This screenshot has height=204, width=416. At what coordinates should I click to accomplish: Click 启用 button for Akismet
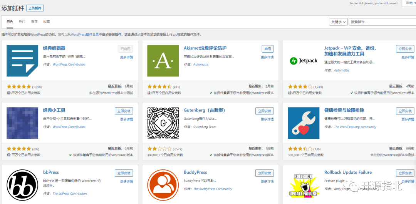(268, 49)
